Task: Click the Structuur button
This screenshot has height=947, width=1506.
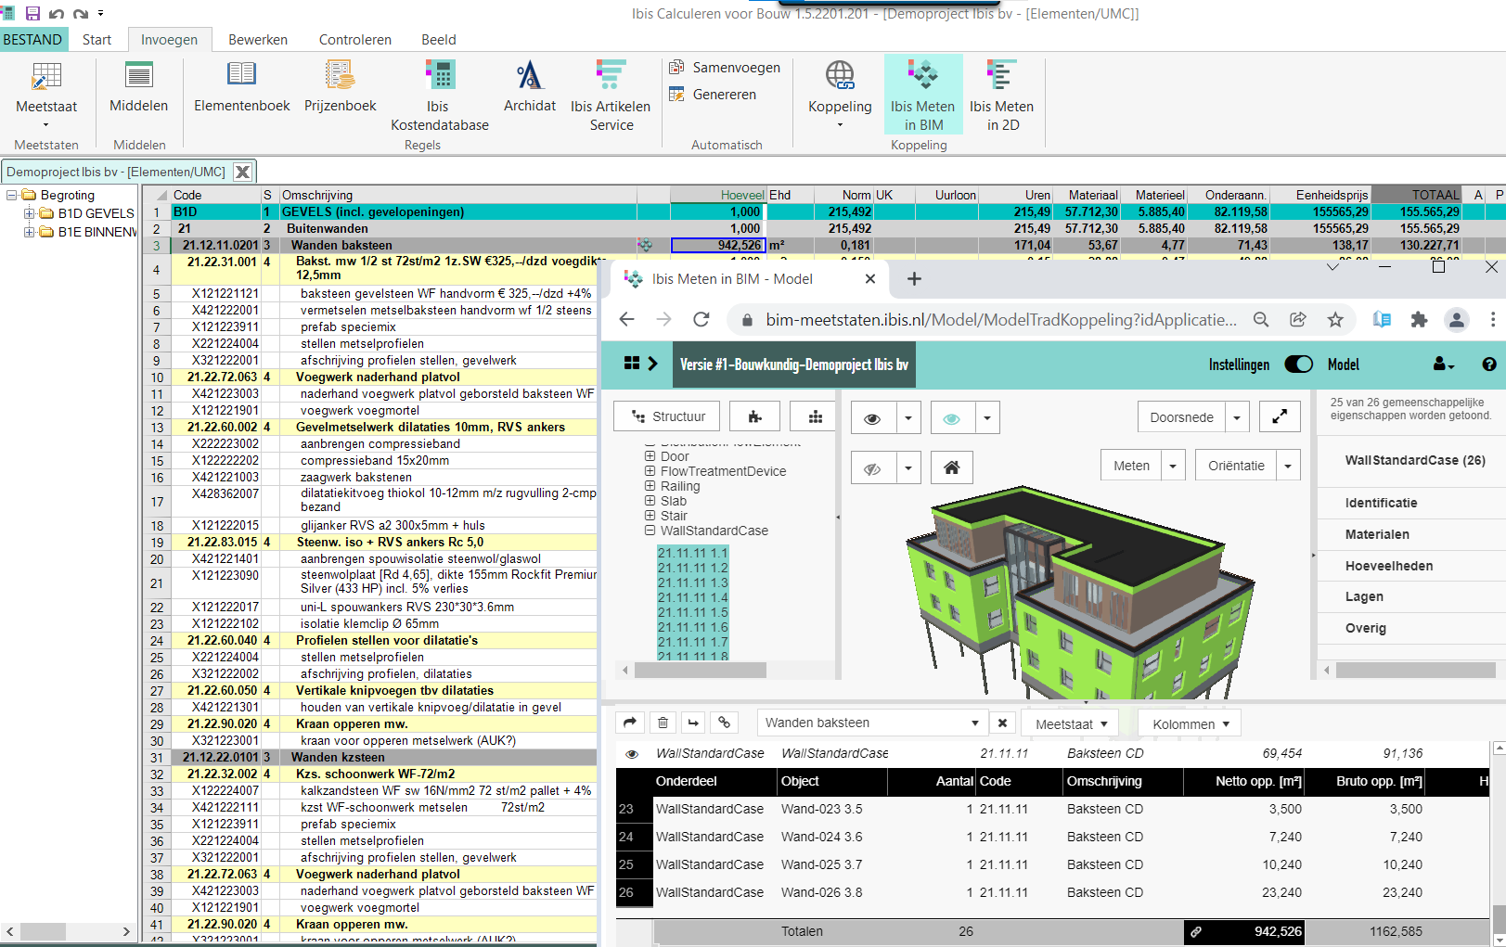Action: [668, 416]
